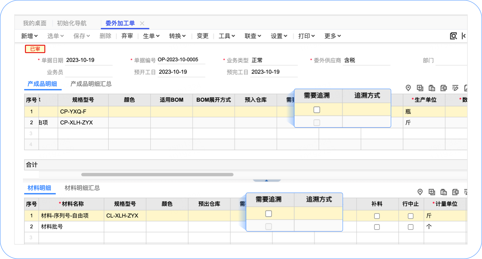
Task: Click the 变更 button
Action: (202, 36)
